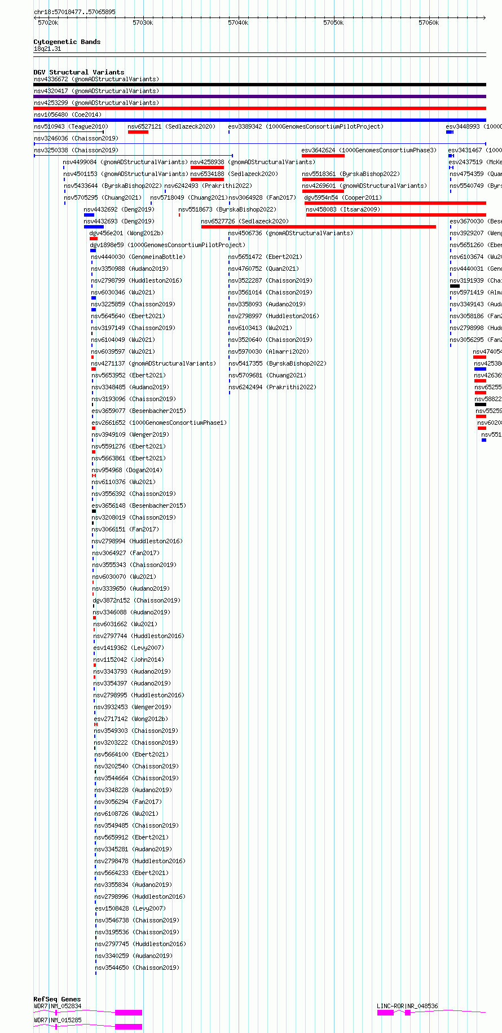Open nsv6242494 (Prakrithi2022) variant
The image size is (502, 1033).
click(x=272, y=387)
